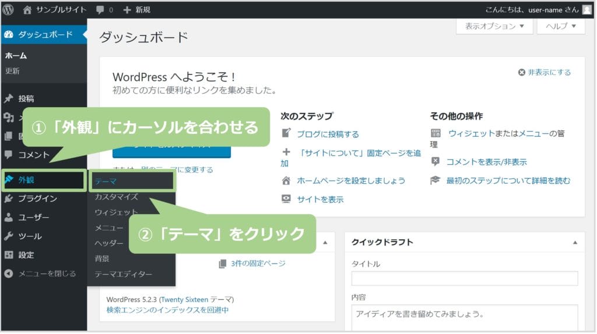This screenshot has width=597, height=334.
Task: Click the WordPress logo icon
Action: (8, 9)
